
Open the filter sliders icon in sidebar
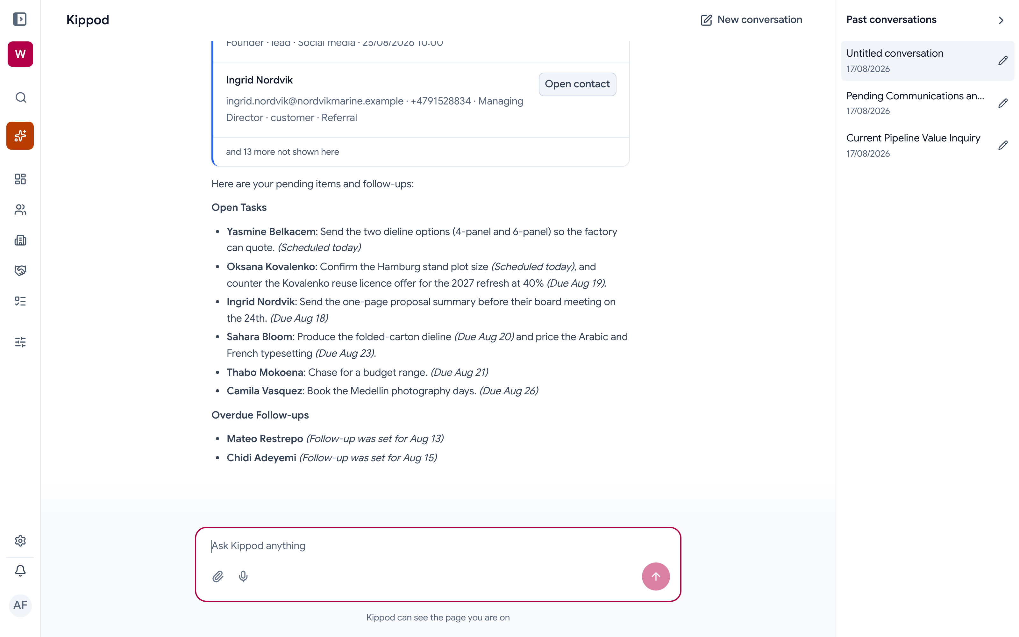point(21,342)
